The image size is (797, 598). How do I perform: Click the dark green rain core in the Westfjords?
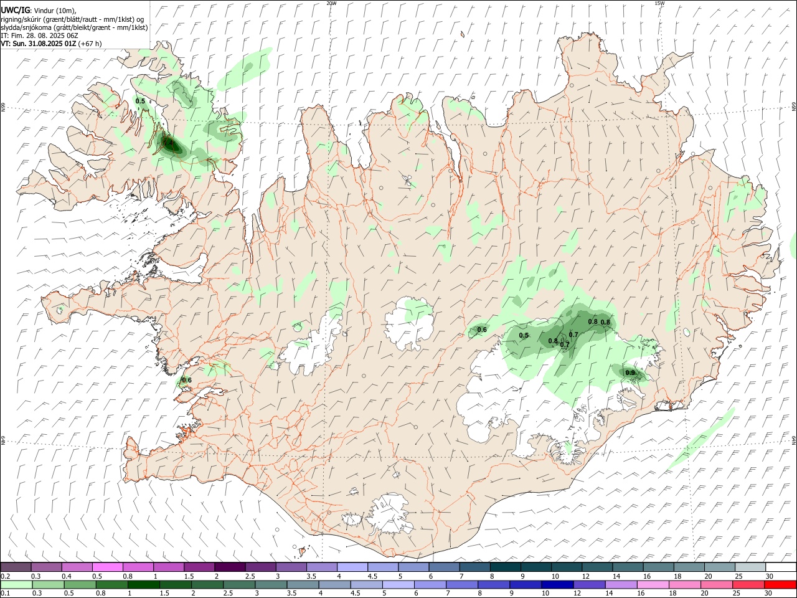(171, 143)
